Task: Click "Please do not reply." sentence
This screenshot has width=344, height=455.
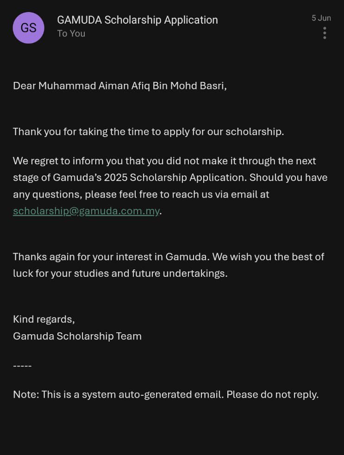Action: tap(273, 395)
